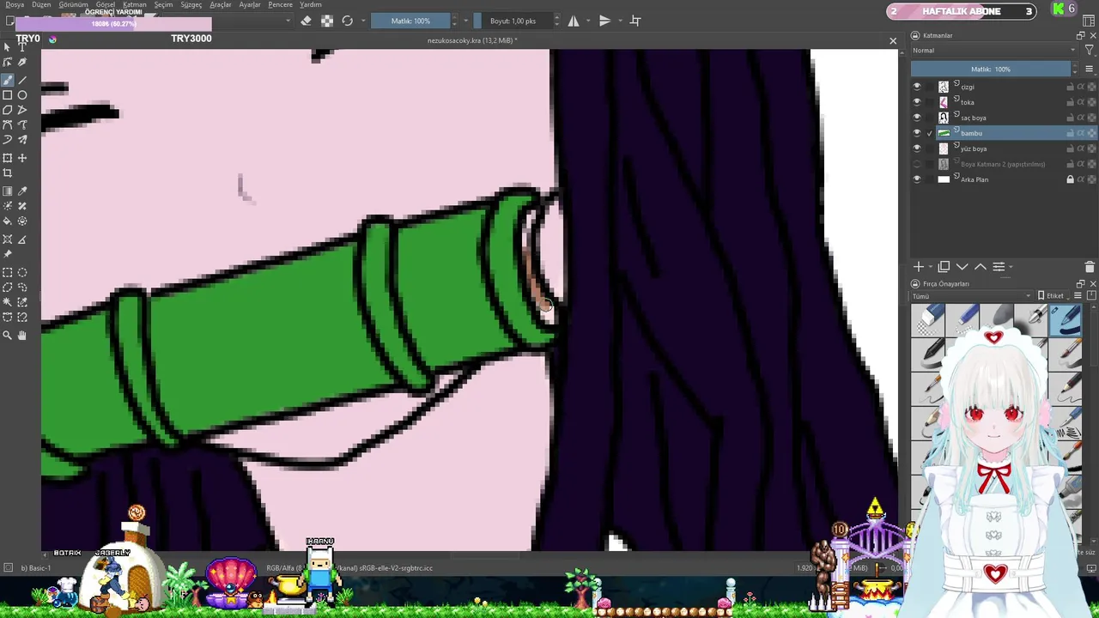Select the Elliptical Selection tool
Viewport: 1099px width, 618px height.
[x=22, y=273]
